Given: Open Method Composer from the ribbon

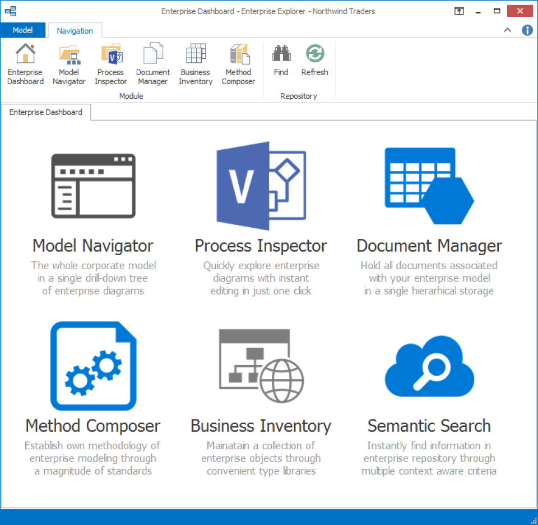Looking at the screenshot, I should pos(238,62).
